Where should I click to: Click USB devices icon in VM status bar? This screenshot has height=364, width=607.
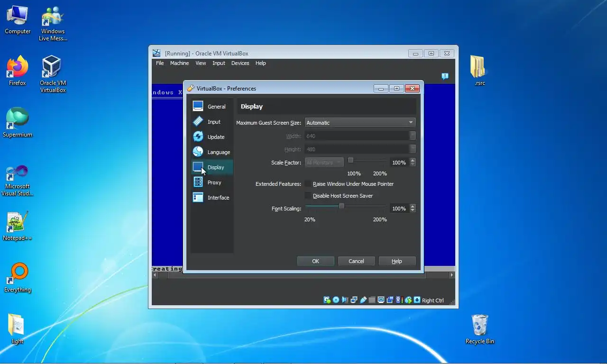[x=363, y=300]
